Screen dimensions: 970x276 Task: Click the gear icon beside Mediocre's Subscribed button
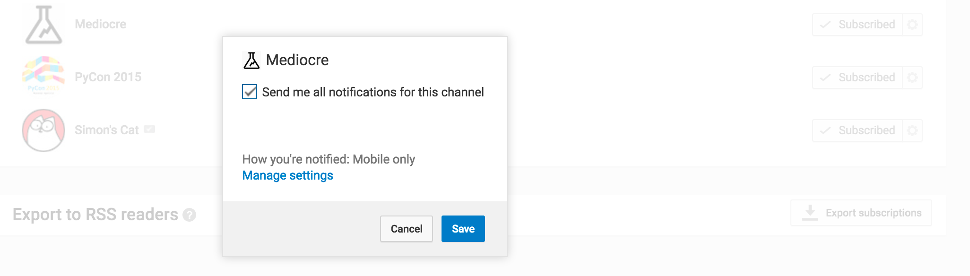(x=912, y=25)
